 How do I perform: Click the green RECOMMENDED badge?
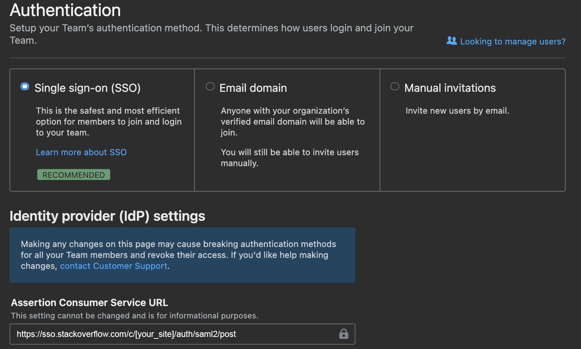point(74,175)
